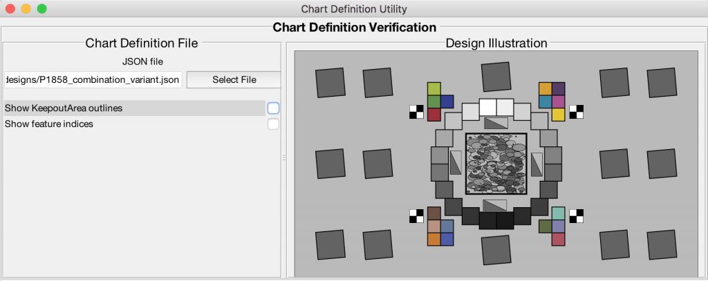Select the brightest white grayscale patch
Screen dimensions: 708x281
click(x=488, y=107)
